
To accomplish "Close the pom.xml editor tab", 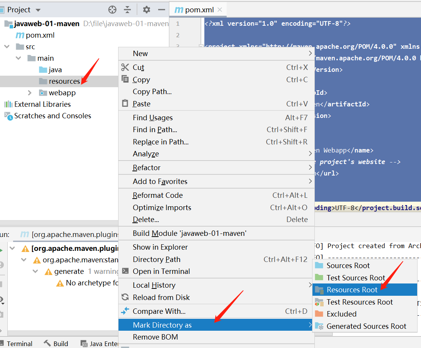I will pos(220,10).
